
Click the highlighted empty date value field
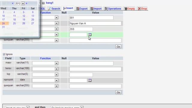pyautogui.click(x=78, y=35)
